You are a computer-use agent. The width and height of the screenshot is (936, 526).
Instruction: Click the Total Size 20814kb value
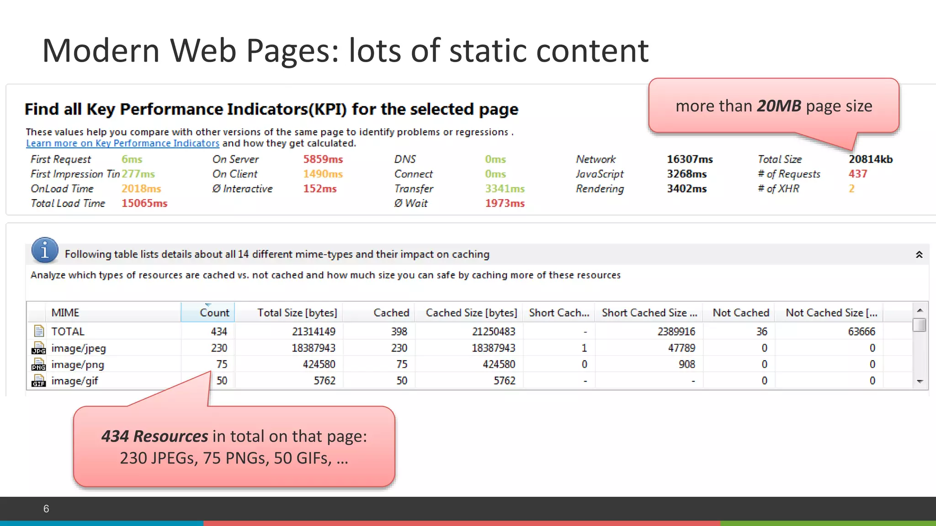click(870, 159)
